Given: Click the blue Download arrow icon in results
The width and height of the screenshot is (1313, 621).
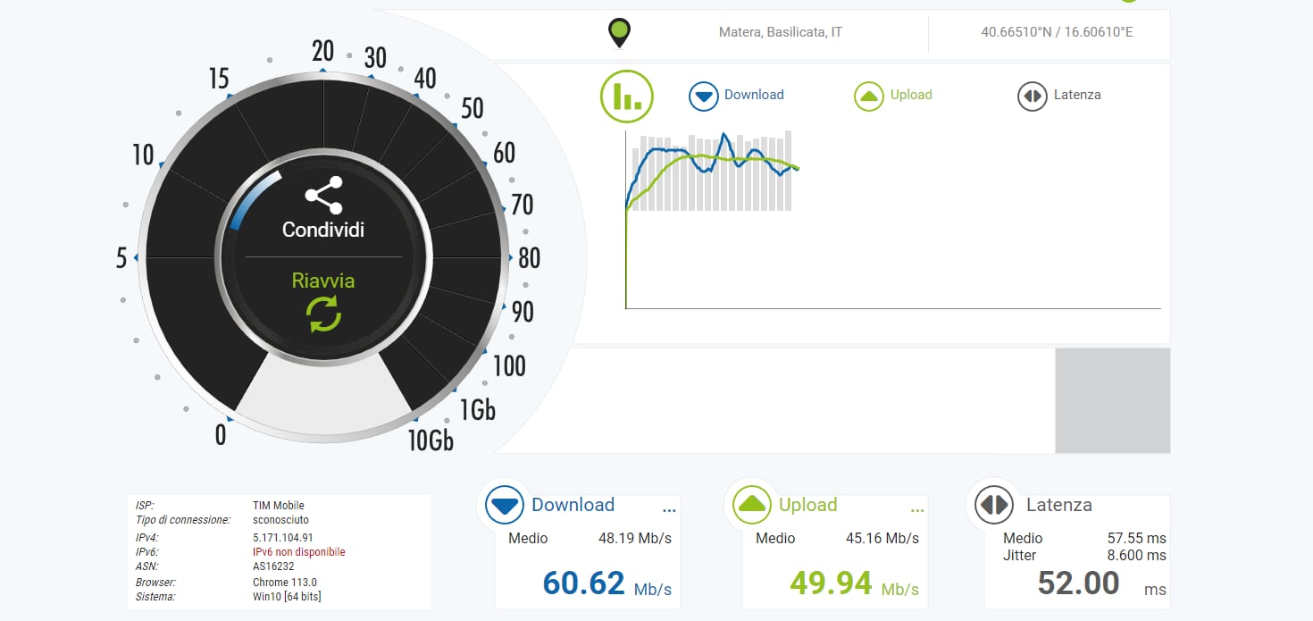Looking at the screenshot, I should click(505, 506).
